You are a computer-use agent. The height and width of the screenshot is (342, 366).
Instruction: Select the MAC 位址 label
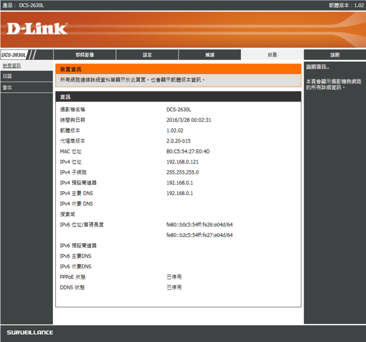(x=70, y=151)
